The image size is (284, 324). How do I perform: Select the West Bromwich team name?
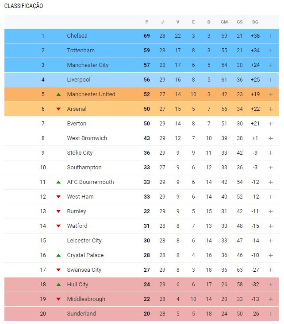[x=87, y=138]
